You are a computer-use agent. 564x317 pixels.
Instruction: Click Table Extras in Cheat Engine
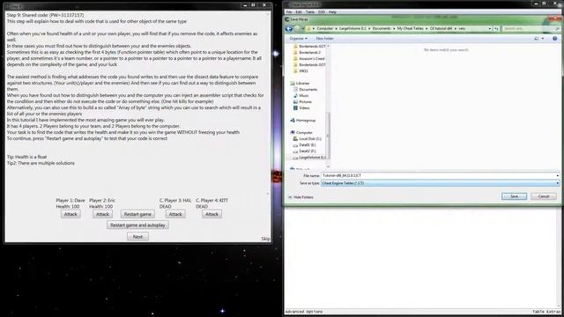click(546, 312)
